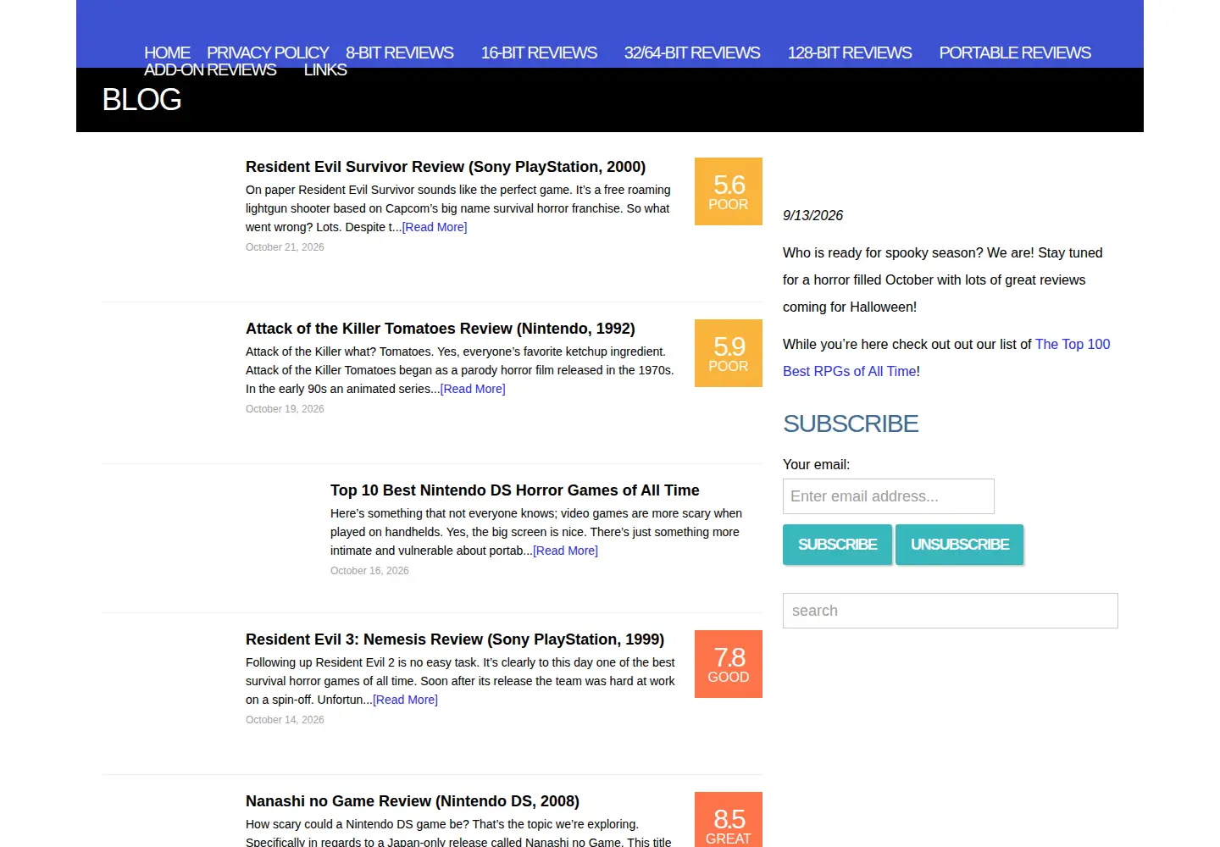The height and width of the screenshot is (847, 1220).
Task: Open 8-BIT REVIEWS section
Action: (x=400, y=53)
